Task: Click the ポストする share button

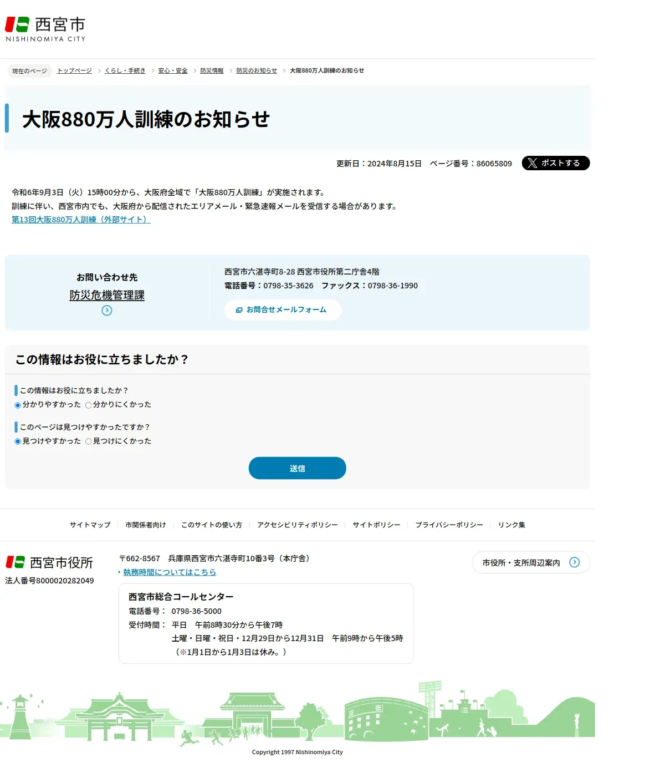Action: (x=556, y=163)
